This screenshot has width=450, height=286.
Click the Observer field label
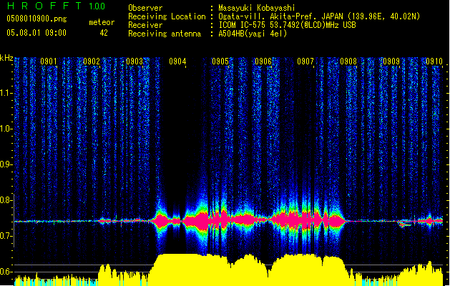click(x=145, y=8)
